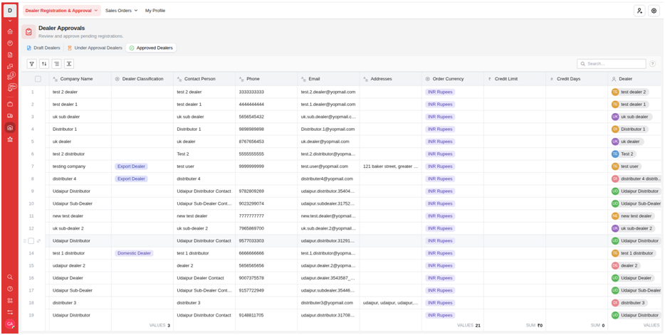Screen dimensions: 665x335
Task: Expand the Dealer Registration & Approval dropdown
Action: (x=62, y=11)
